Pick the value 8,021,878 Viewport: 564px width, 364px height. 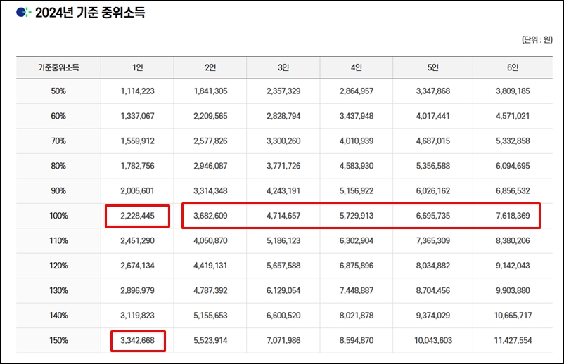(357, 316)
